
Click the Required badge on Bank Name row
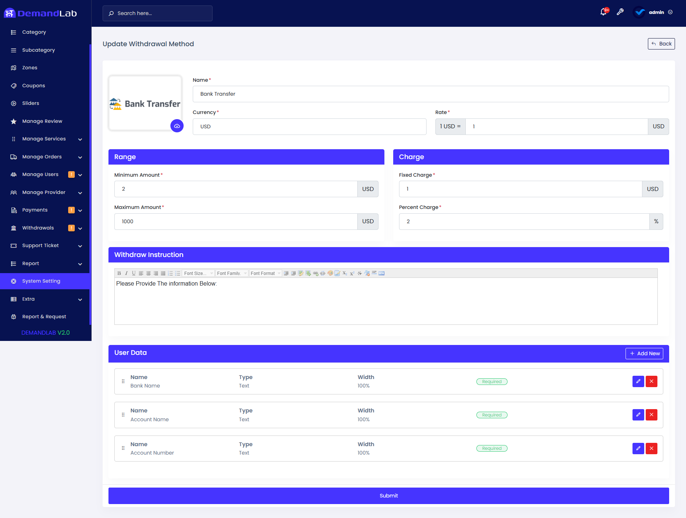[x=492, y=381]
